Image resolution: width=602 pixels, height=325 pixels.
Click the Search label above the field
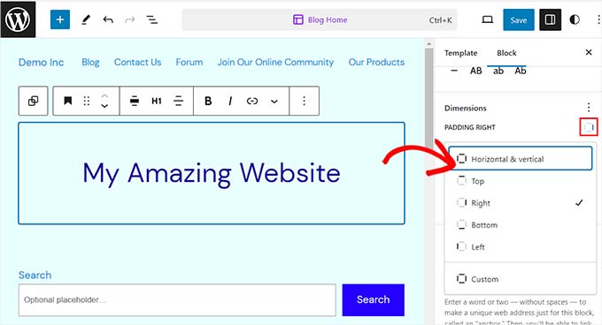point(35,275)
